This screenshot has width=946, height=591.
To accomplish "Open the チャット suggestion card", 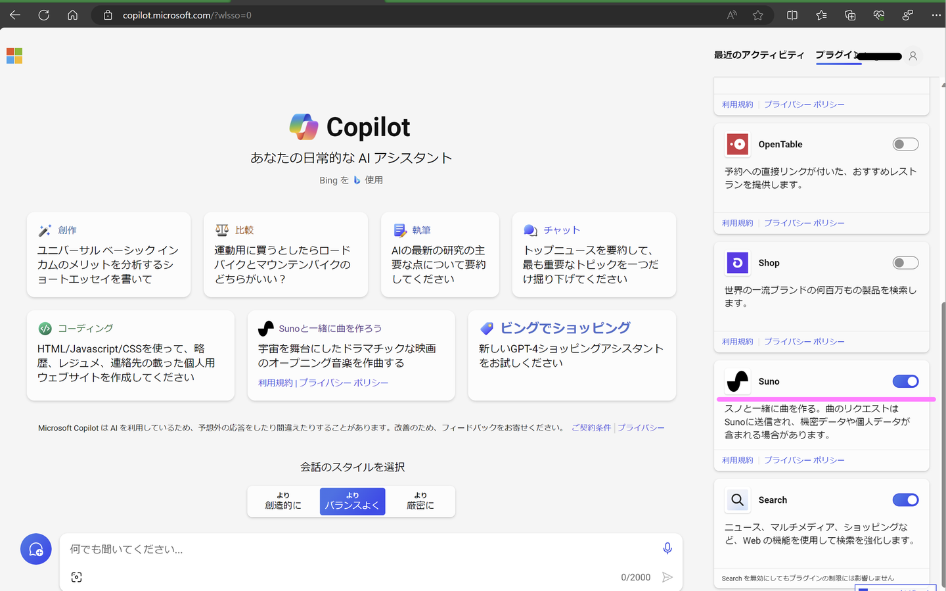I will point(594,254).
